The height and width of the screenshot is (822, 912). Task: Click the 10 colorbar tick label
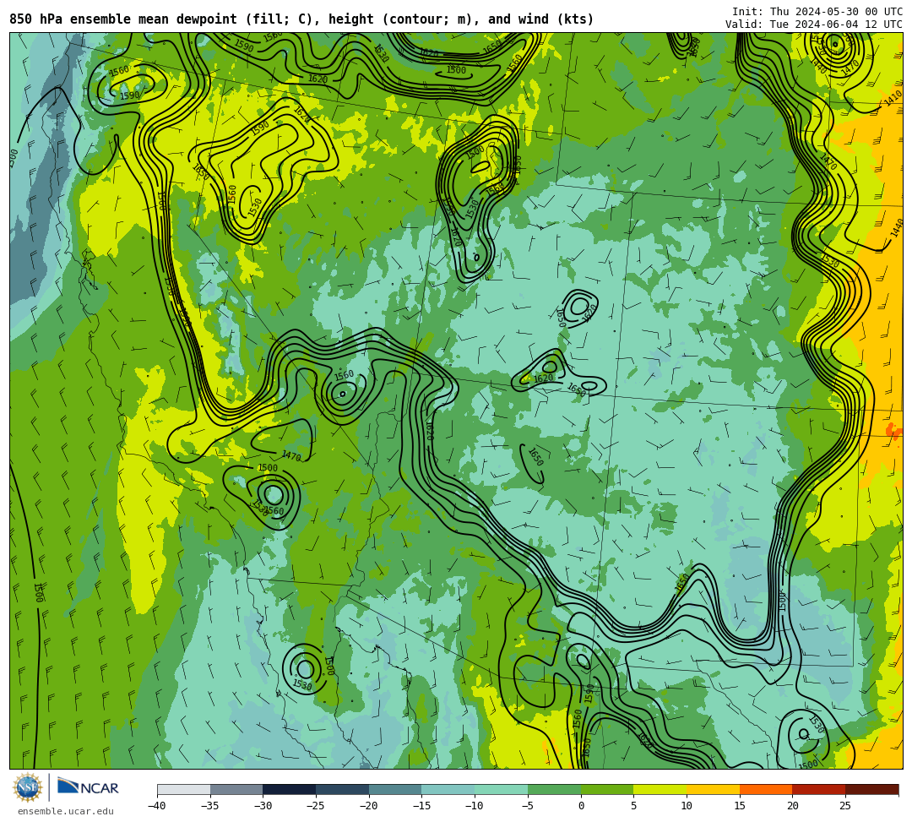click(687, 806)
